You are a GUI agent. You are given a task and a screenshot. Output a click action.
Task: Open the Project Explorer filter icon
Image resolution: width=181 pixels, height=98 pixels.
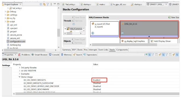(x=48, y=4)
